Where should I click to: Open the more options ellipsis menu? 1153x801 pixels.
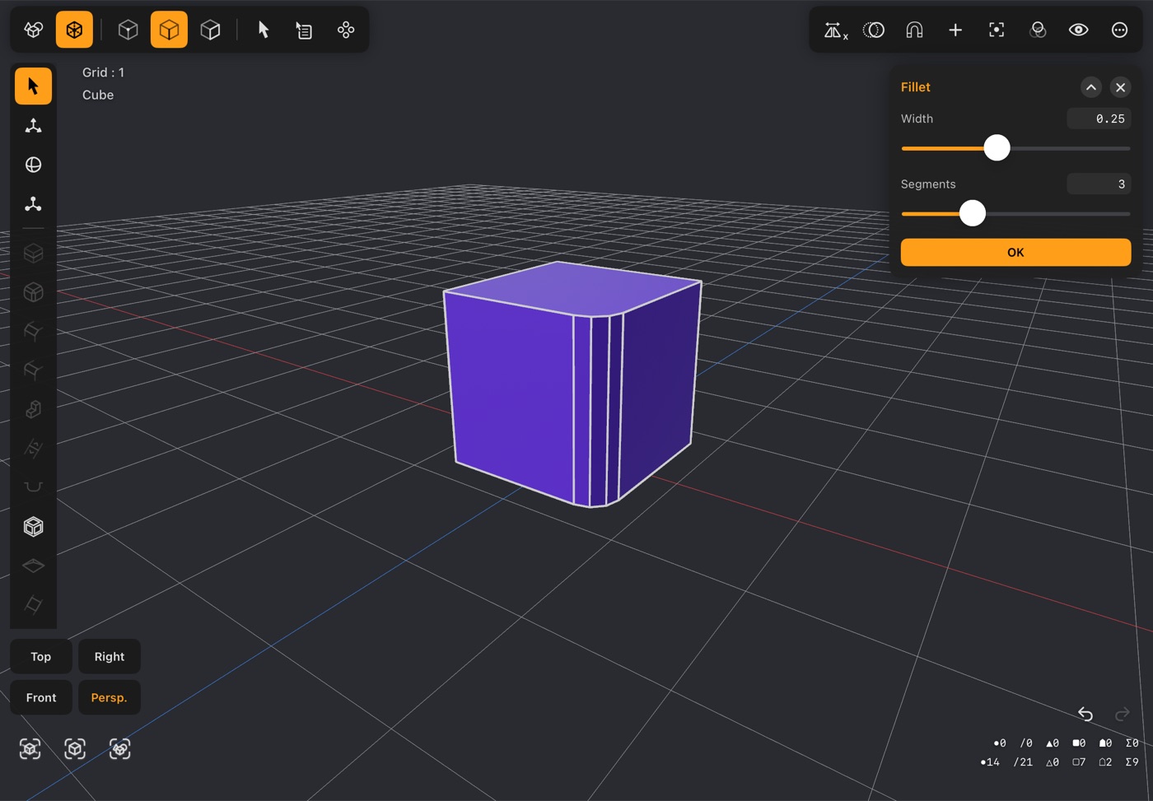coord(1119,30)
